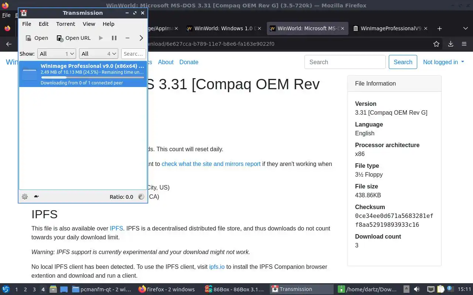
Task: Pause the selected torrent in Transmission
Action: [x=114, y=38]
